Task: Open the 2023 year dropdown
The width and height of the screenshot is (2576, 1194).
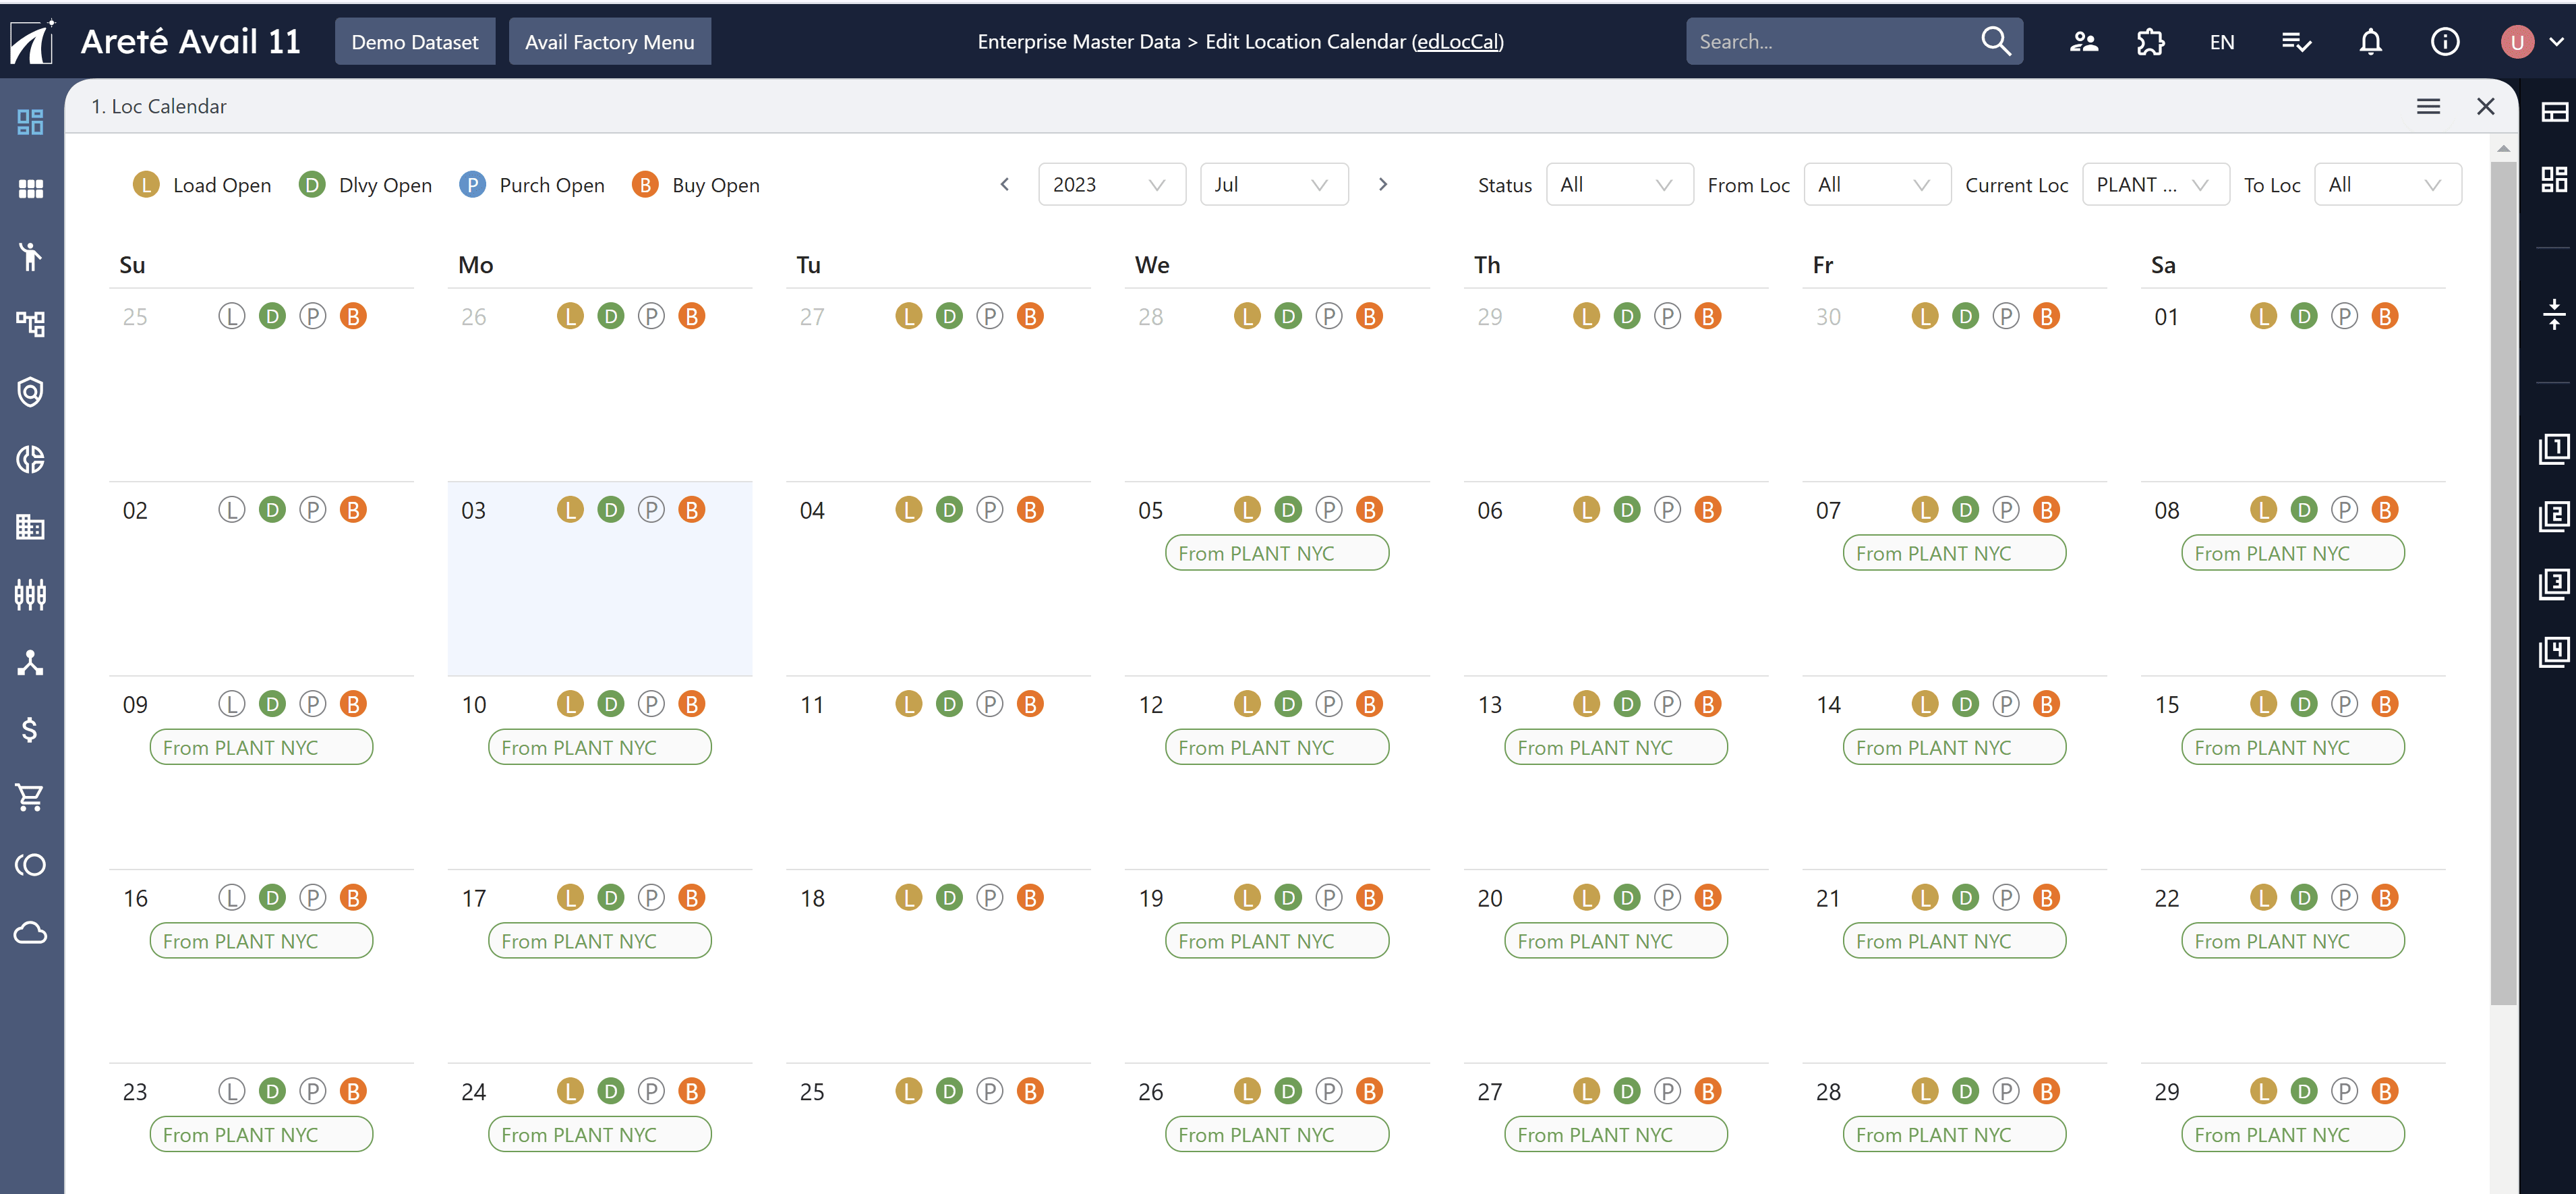Action: pyautogui.click(x=1111, y=185)
